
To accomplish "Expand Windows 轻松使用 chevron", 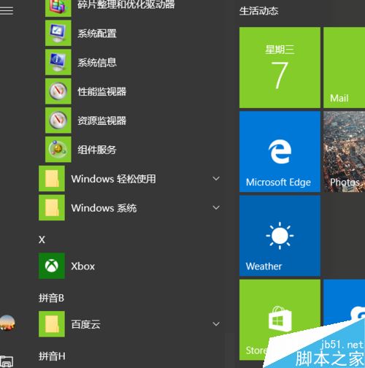I will pyautogui.click(x=216, y=179).
